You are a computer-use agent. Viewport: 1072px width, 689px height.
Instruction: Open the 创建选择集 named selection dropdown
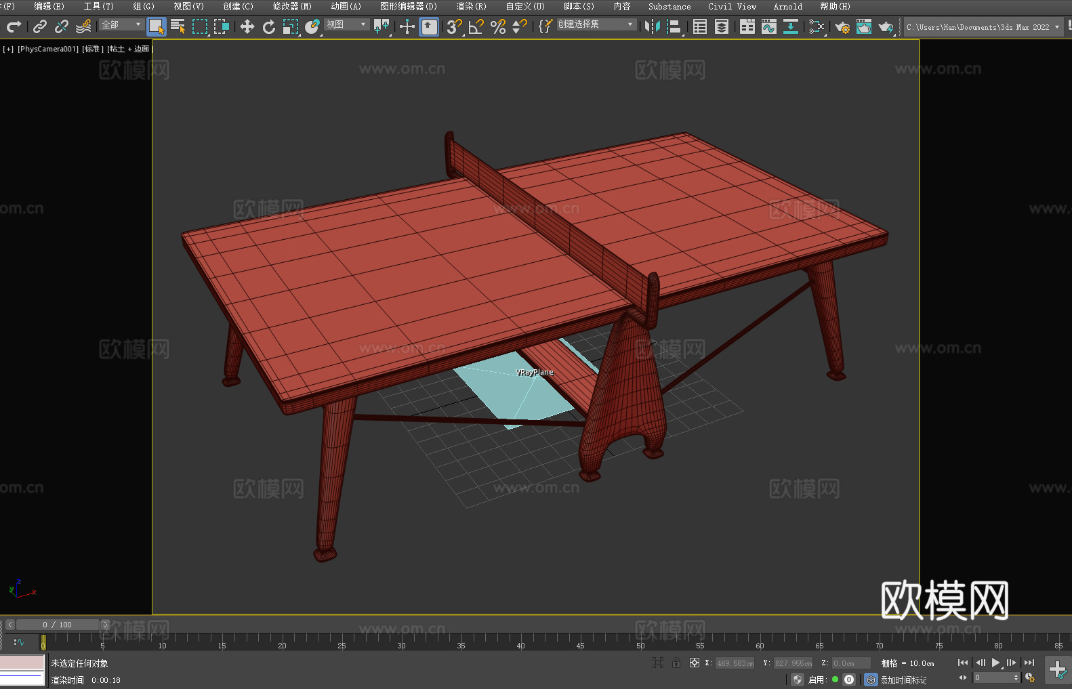(596, 24)
